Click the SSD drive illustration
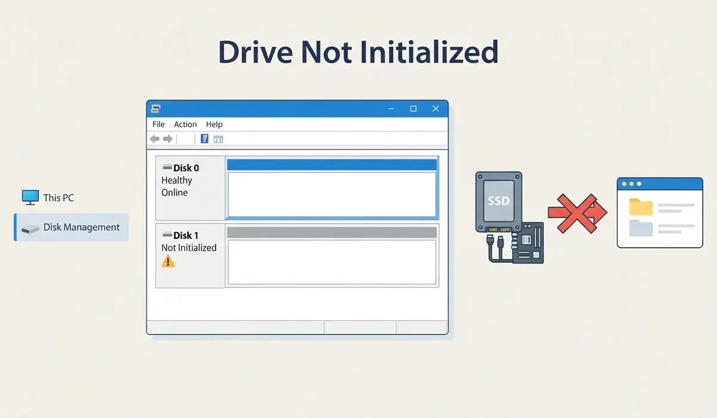 point(499,202)
